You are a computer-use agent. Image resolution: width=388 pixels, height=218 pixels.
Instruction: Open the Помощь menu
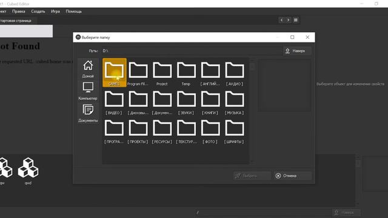pyautogui.click(x=74, y=12)
